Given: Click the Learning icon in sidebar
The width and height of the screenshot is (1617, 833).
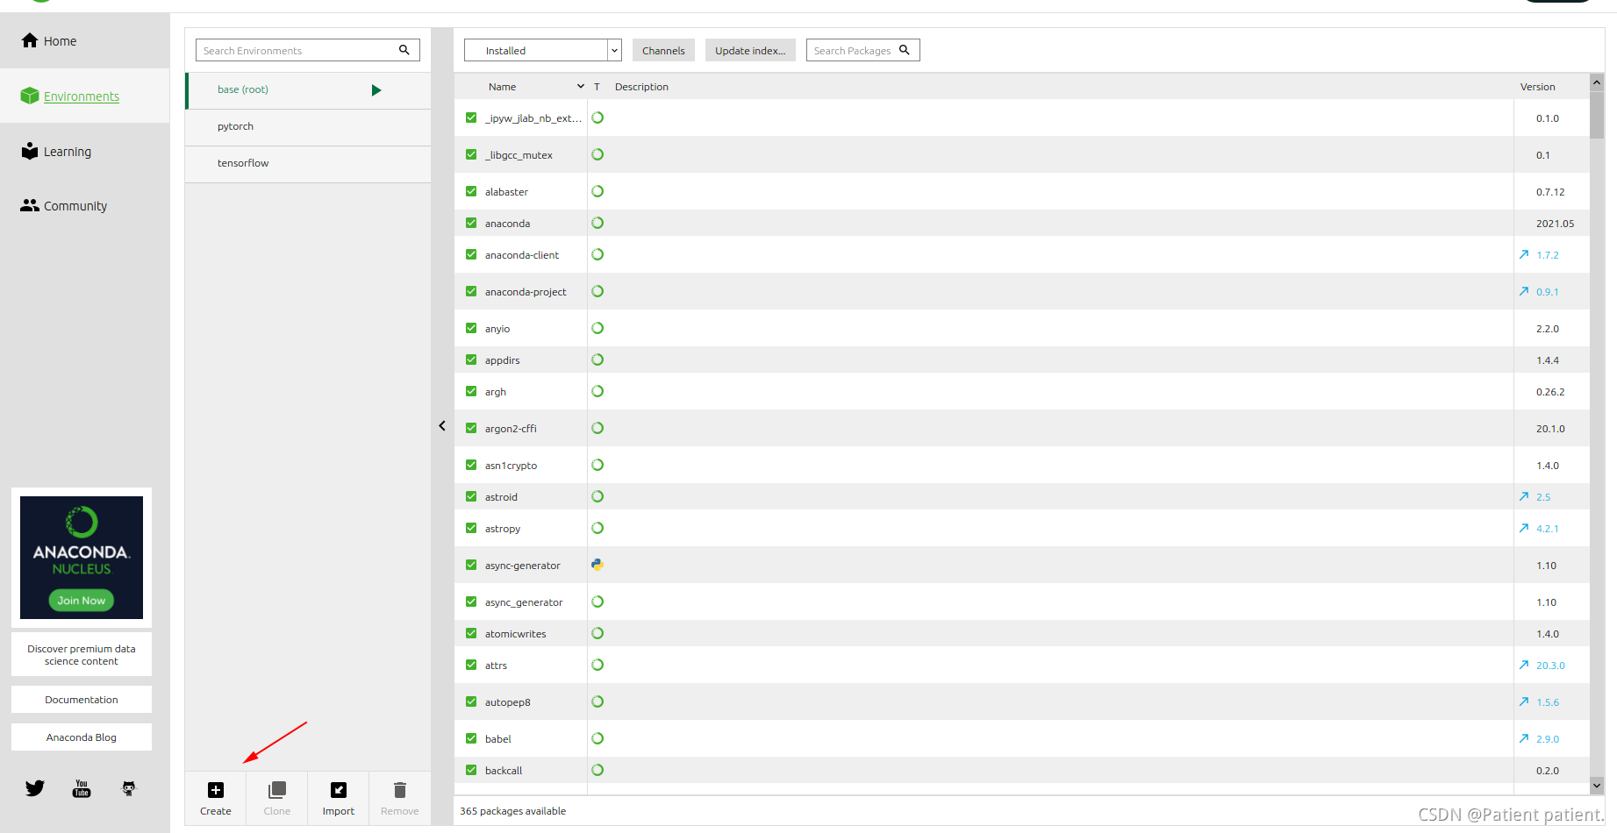Looking at the screenshot, I should 30,151.
